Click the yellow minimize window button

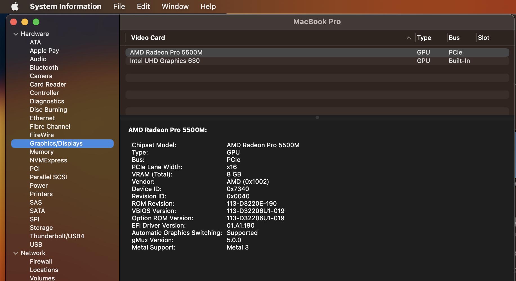coord(25,22)
